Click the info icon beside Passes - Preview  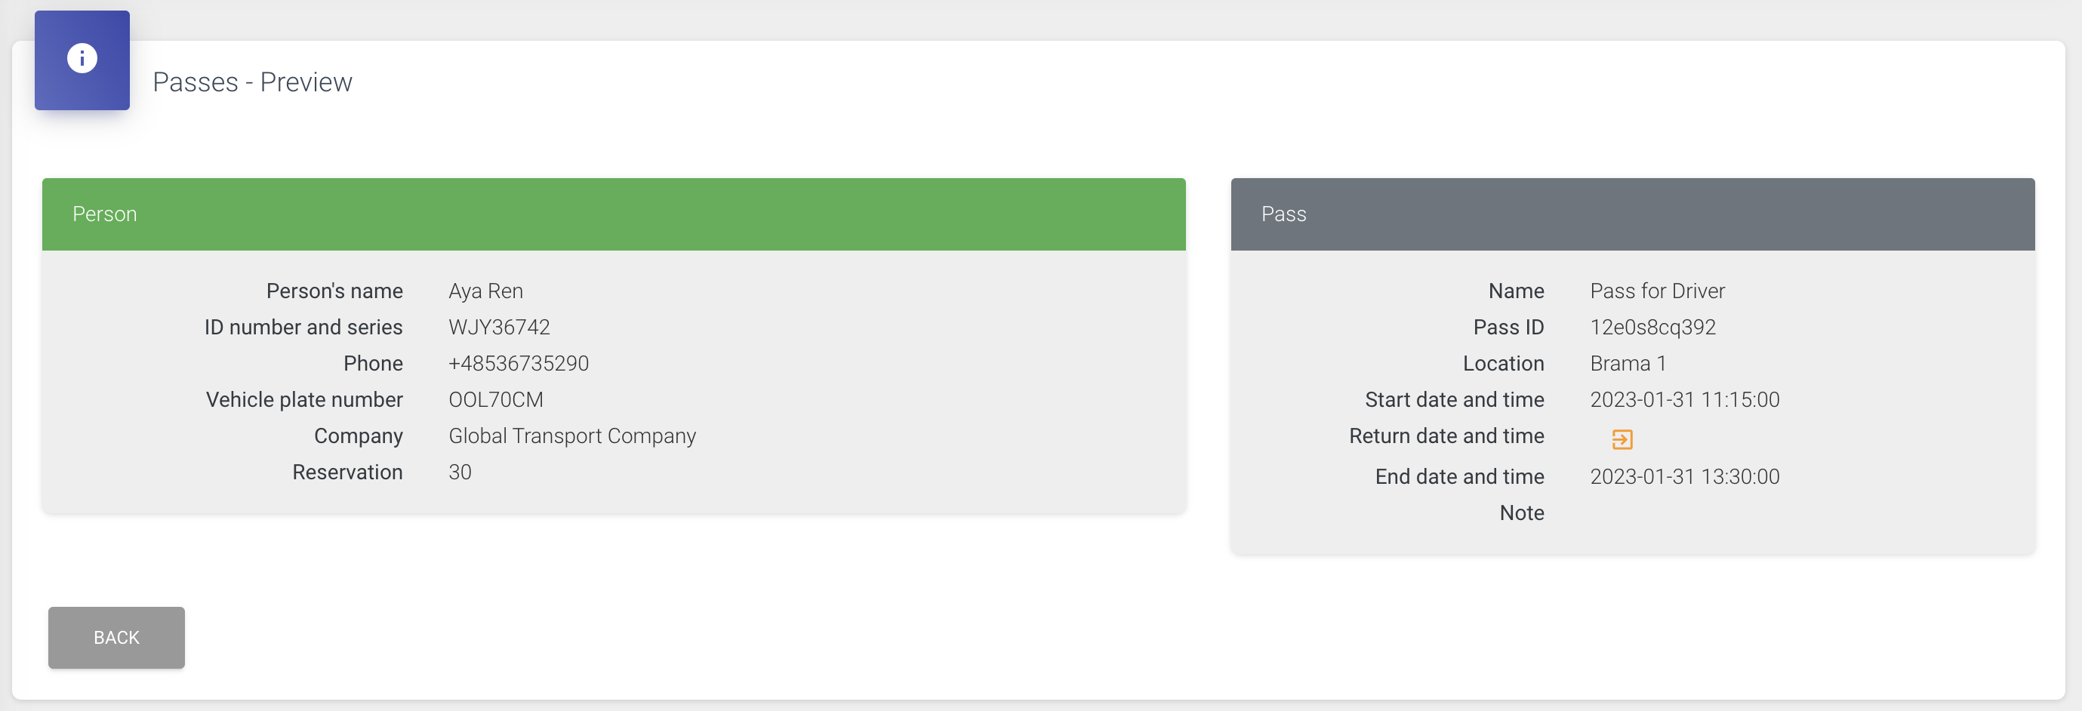(82, 59)
